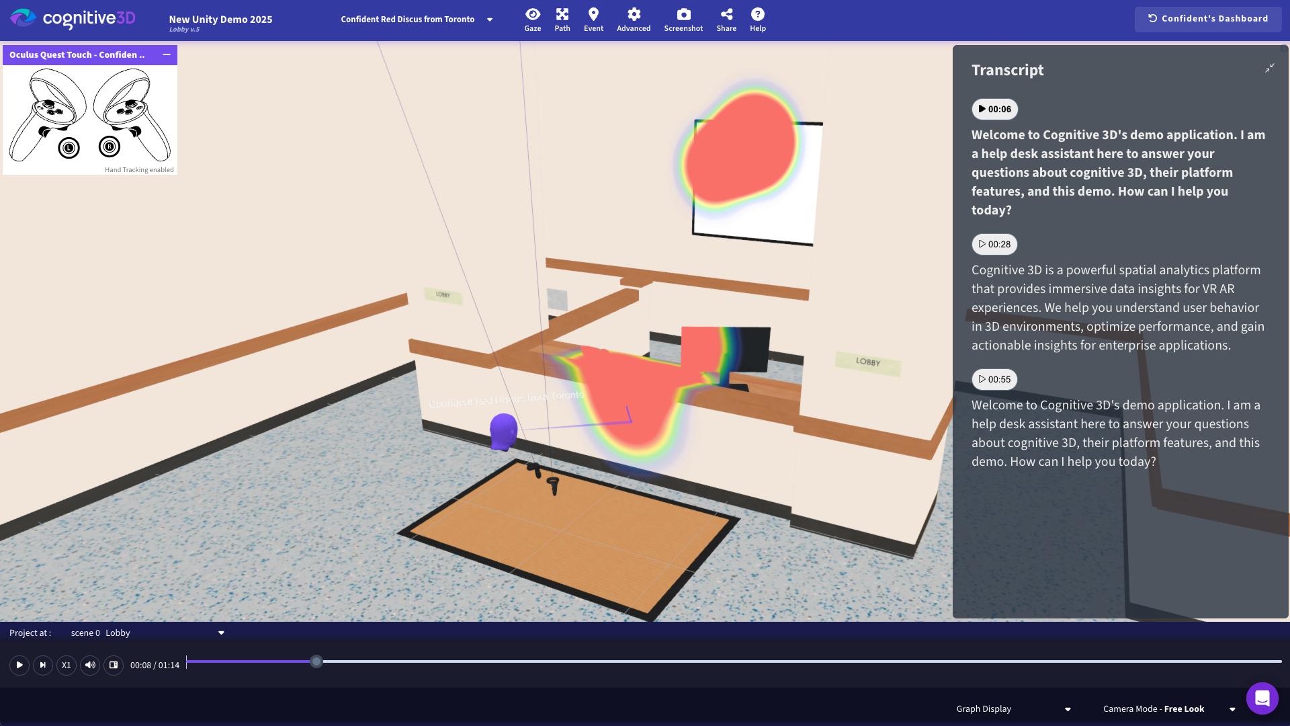Jump to transcript timestamp 00:28
The image size is (1290, 726).
(x=994, y=244)
